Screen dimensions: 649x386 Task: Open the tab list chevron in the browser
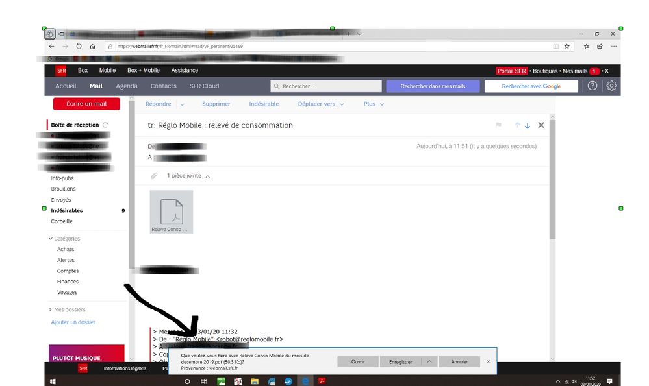[x=359, y=34]
